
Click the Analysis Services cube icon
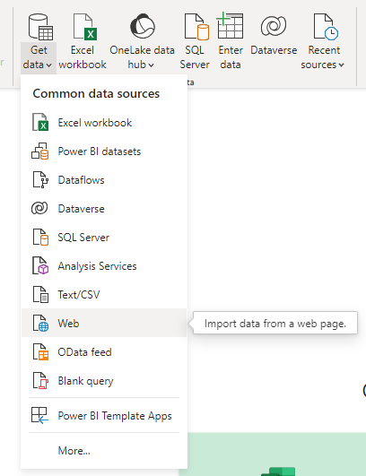click(40, 265)
